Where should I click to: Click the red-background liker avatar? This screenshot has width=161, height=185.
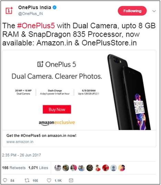point(106,168)
